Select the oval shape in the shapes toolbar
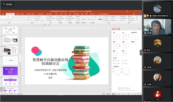 tap(21, 25)
